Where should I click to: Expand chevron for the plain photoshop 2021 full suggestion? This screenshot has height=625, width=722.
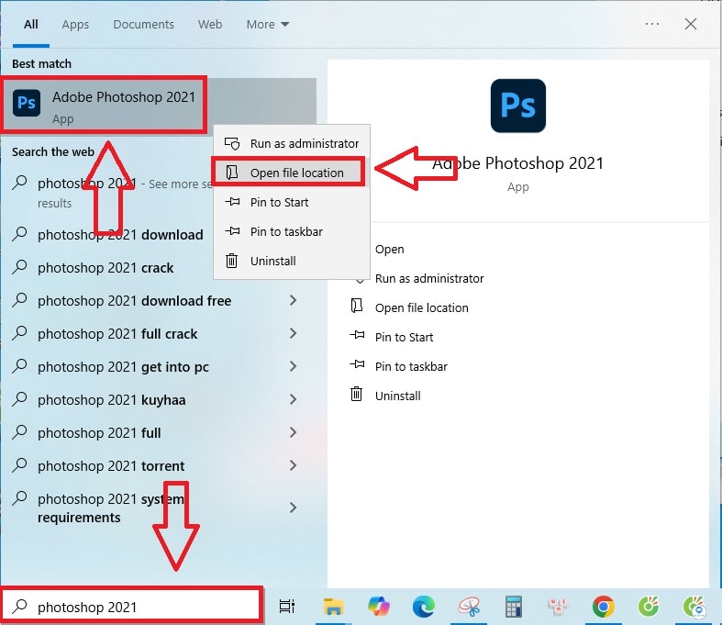pyautogui.click(x=293, y=432)
